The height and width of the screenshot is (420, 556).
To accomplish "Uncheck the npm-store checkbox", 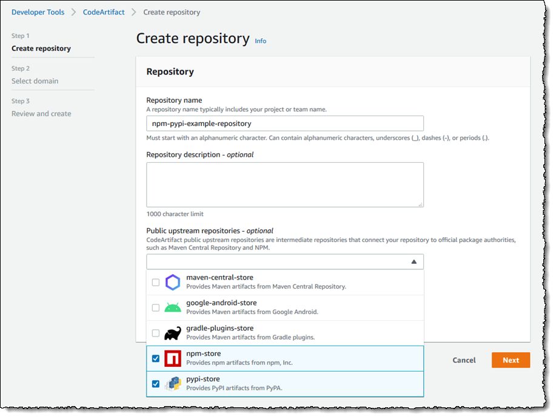I will pos(156,358).
